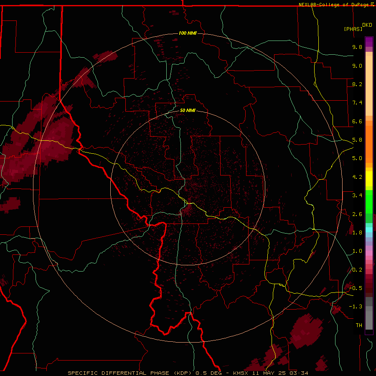Click the 4.2 value on the scale

[x=357, y=177]
